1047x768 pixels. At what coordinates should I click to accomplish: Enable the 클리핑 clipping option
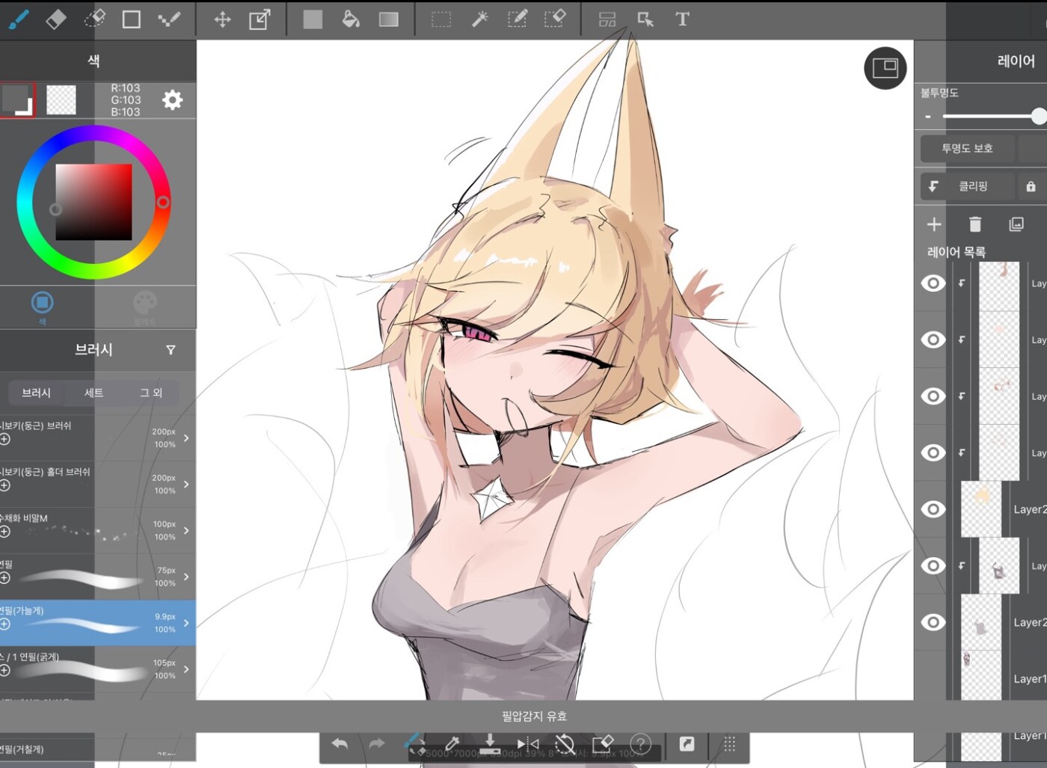[967, 186]
